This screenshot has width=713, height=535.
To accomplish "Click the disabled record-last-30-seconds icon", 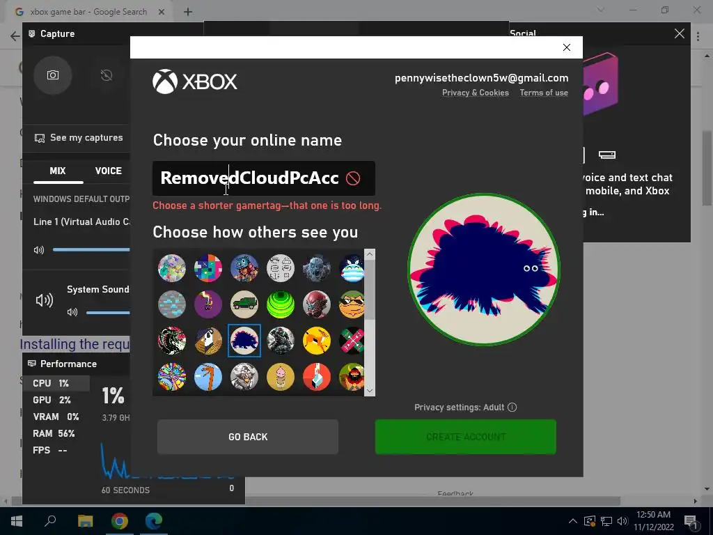I will coord(107,75).
